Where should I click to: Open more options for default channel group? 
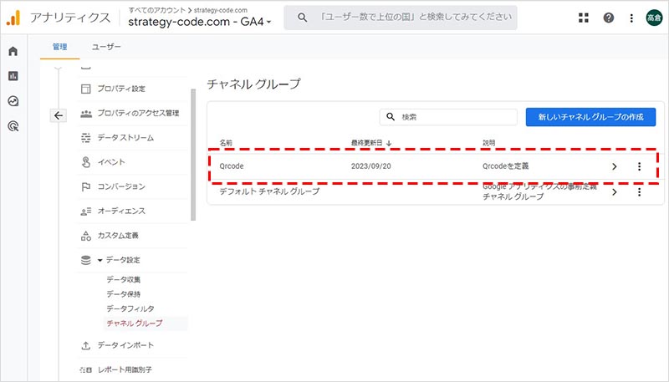[639, 192]
